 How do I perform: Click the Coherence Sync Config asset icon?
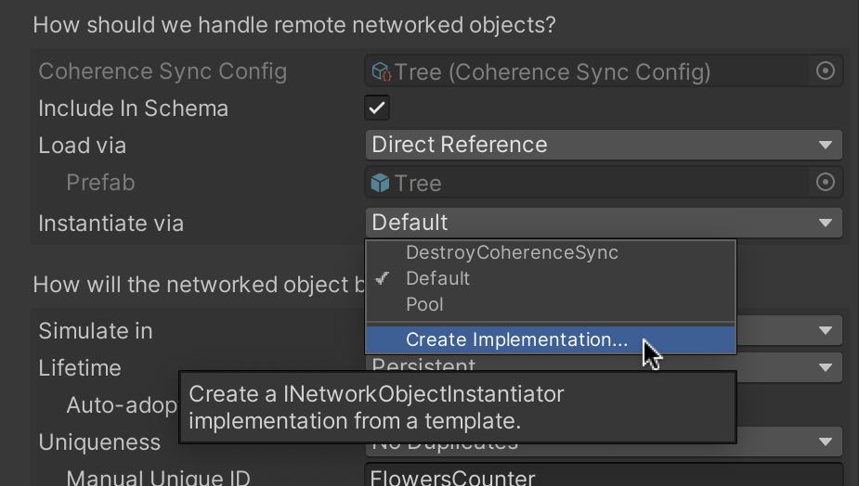click(x=381, y=71)
